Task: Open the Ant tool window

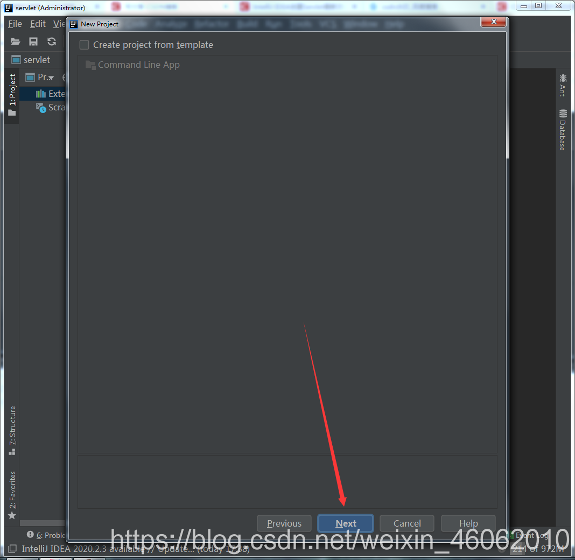Action: [x=563, y=86]
